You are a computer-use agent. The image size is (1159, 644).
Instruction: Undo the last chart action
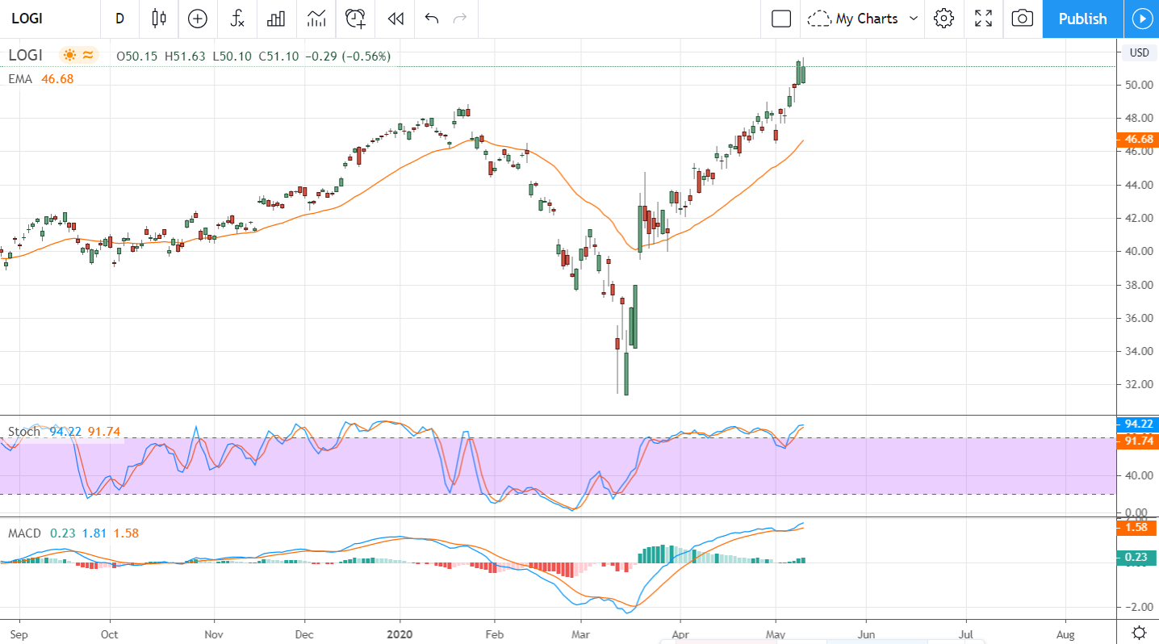[432, 19]
